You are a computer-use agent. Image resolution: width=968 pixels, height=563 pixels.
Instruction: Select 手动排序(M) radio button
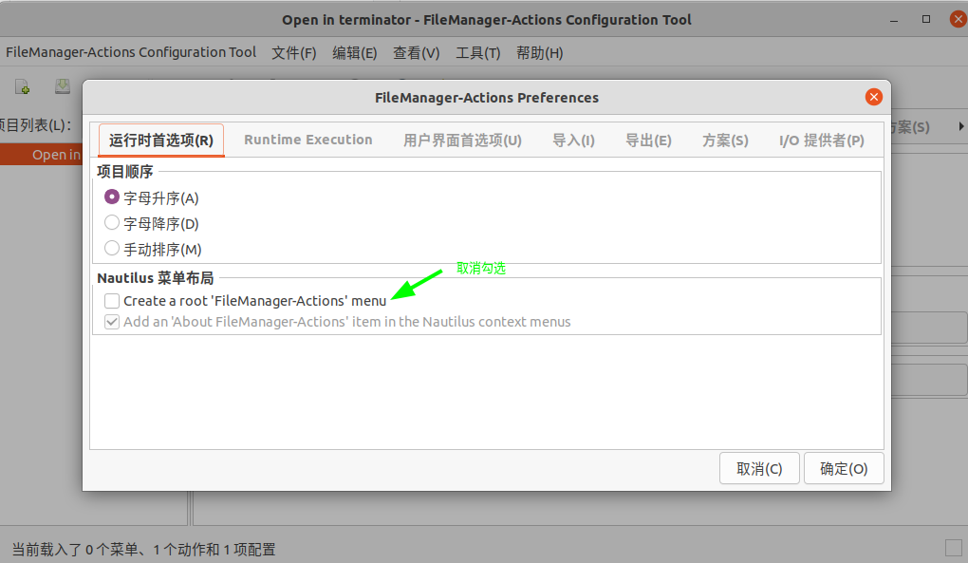click(112, 248)
